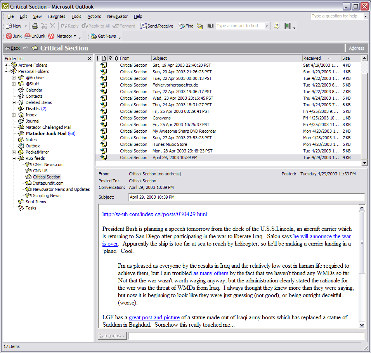Viewport: 371px width, 353px height.
Task: Click message body scroll down arrow
Action: pyautogui.click(x=362, y=325)
